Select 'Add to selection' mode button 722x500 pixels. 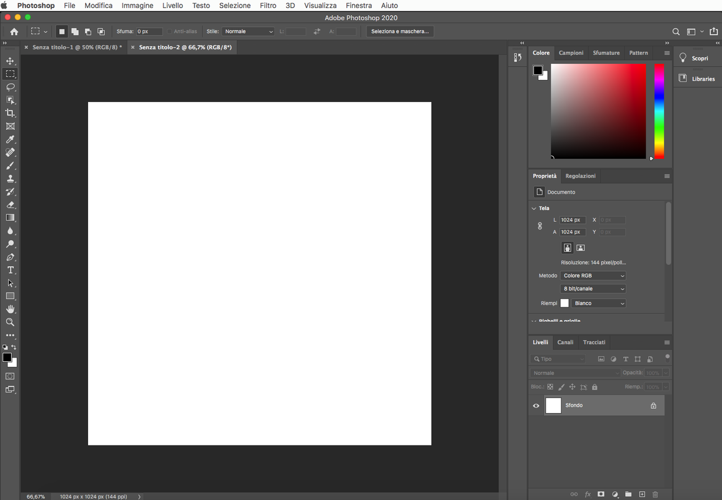(74, 31)
